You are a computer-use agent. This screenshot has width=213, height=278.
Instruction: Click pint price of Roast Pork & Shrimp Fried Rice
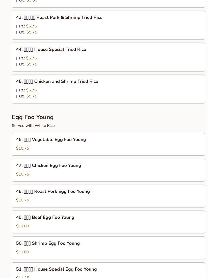point(31,26)
